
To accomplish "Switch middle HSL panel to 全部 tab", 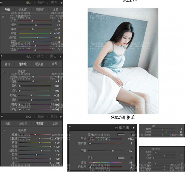I will (55, 64).
